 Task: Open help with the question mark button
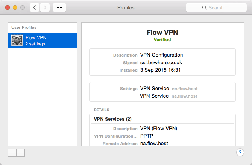[240, 153]
